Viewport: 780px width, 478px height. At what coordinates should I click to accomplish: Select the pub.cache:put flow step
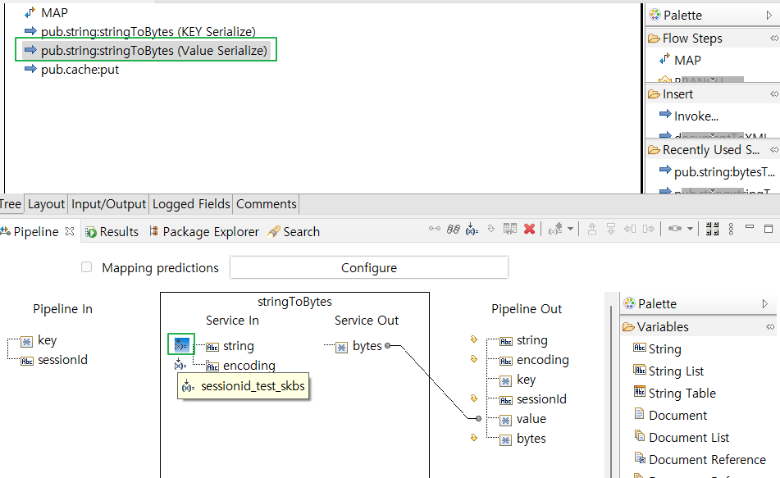(80, 70)
